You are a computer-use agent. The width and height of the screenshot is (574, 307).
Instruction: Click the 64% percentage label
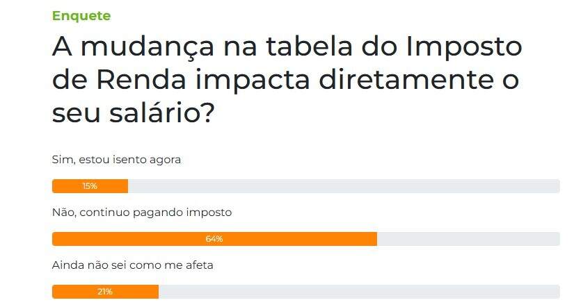(214, 239)
